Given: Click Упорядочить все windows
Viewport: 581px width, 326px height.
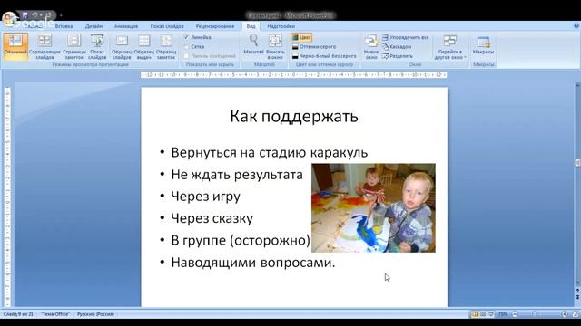Looking at the screenshot, I should (406, 37).
